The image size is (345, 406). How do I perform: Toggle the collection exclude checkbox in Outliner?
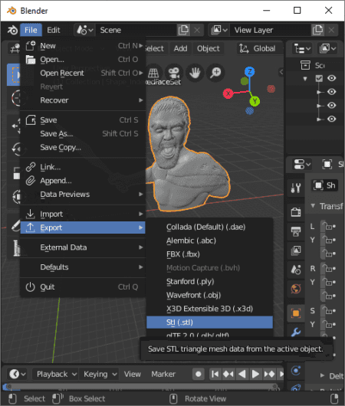click(x=319, y=78)
